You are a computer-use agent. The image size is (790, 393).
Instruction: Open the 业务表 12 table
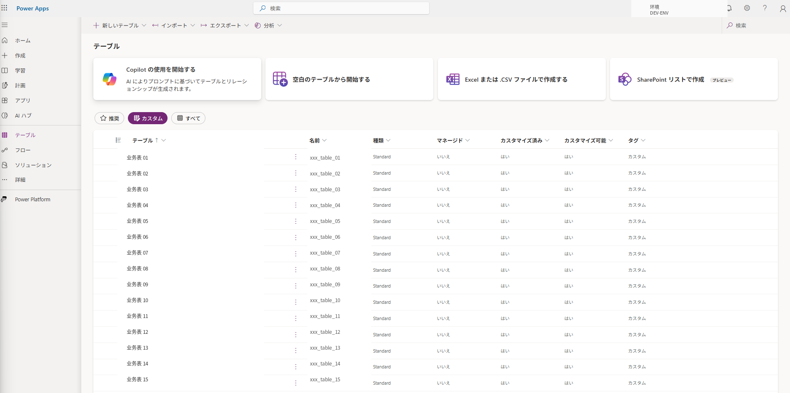(x=137, y=332)
